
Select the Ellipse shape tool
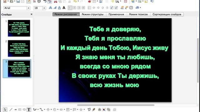[x=24, y=110]
